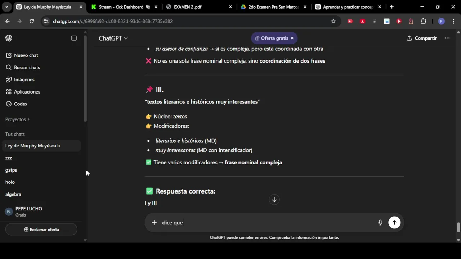
Task: Click the red video downloader extension icon
Action: [x=362, y=21]
